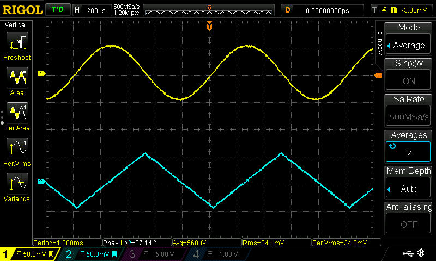Click the waveform memory position bar
This screenshot has width=436, height=261.
[x=210, y=10]
